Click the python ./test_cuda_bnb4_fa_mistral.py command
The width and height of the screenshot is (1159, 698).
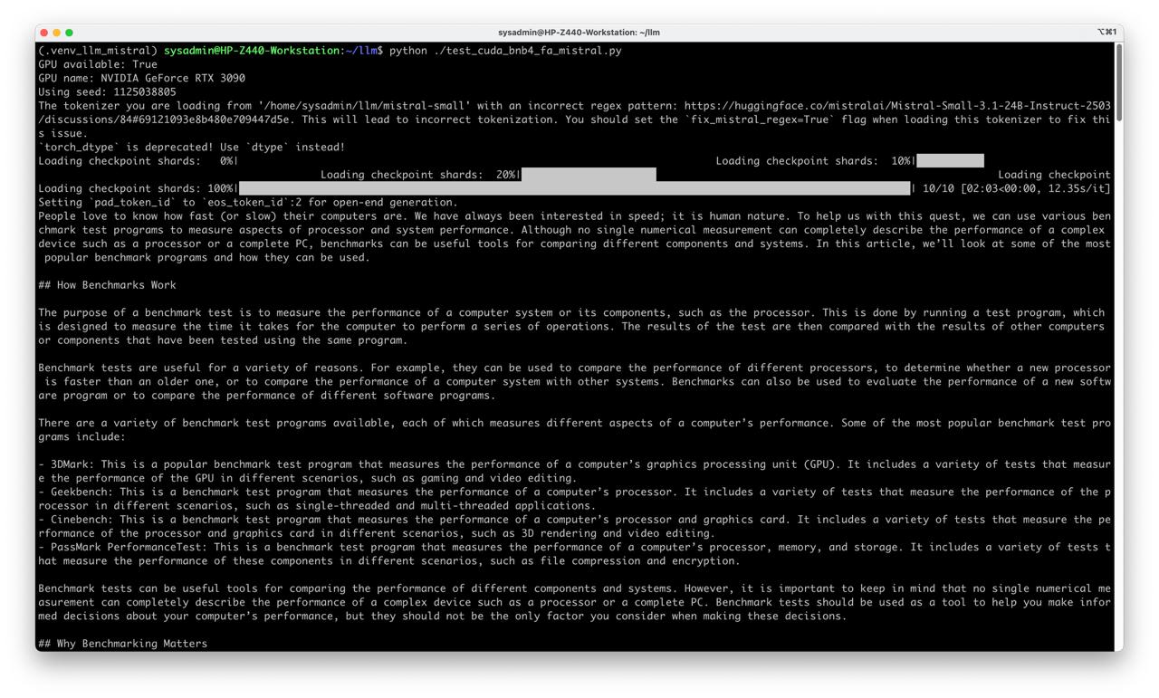tap(505, 51)
